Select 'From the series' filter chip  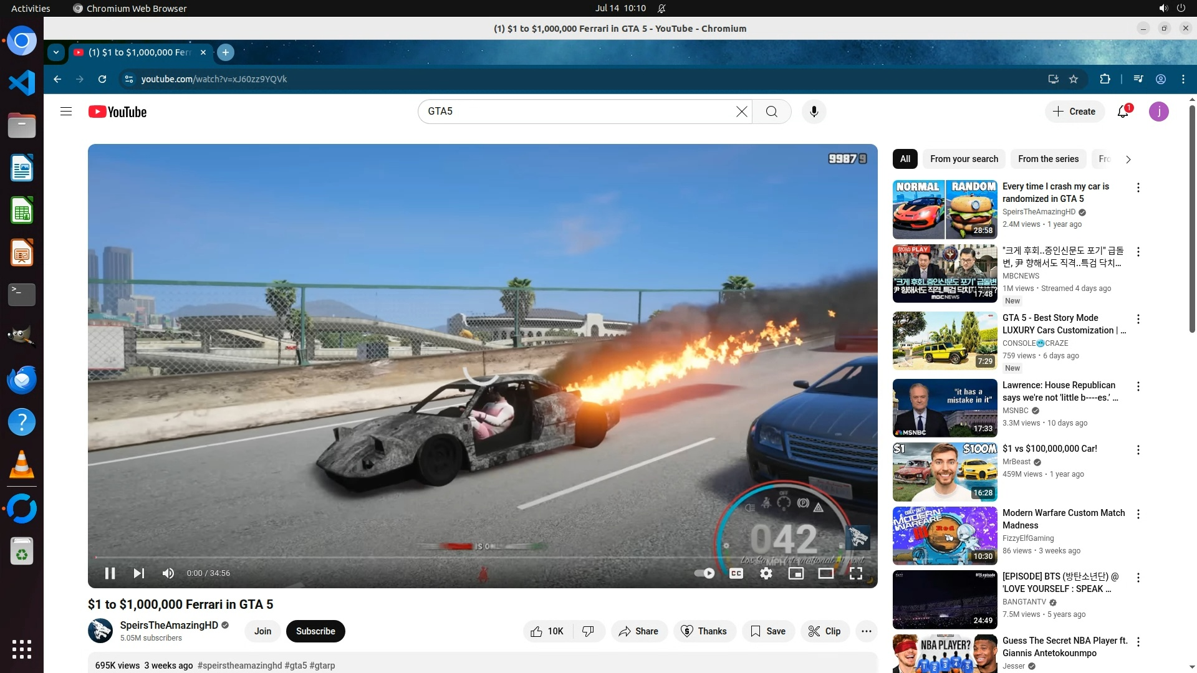(1048, 159)
